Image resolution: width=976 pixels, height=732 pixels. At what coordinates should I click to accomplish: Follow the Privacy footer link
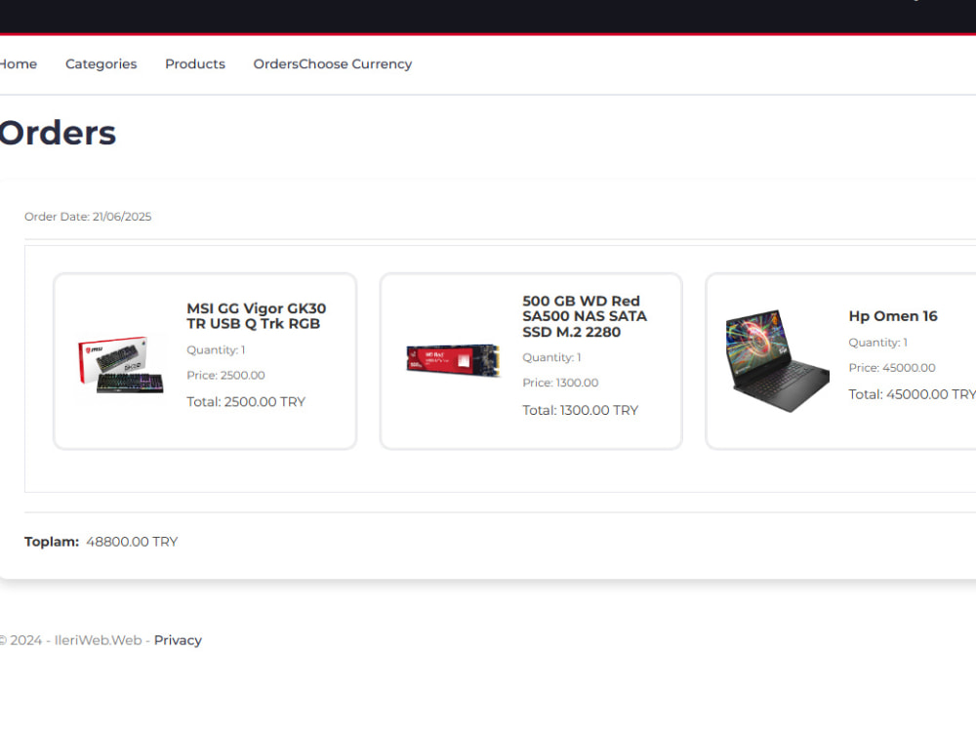(178, 640)
